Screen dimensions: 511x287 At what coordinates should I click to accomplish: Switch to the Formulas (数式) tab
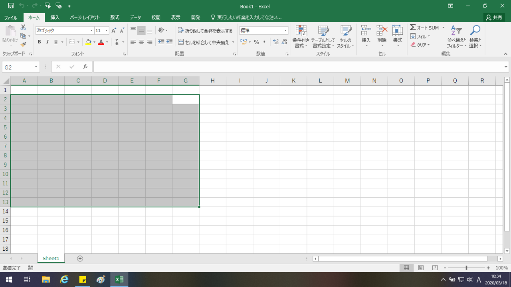pos(115,18)
